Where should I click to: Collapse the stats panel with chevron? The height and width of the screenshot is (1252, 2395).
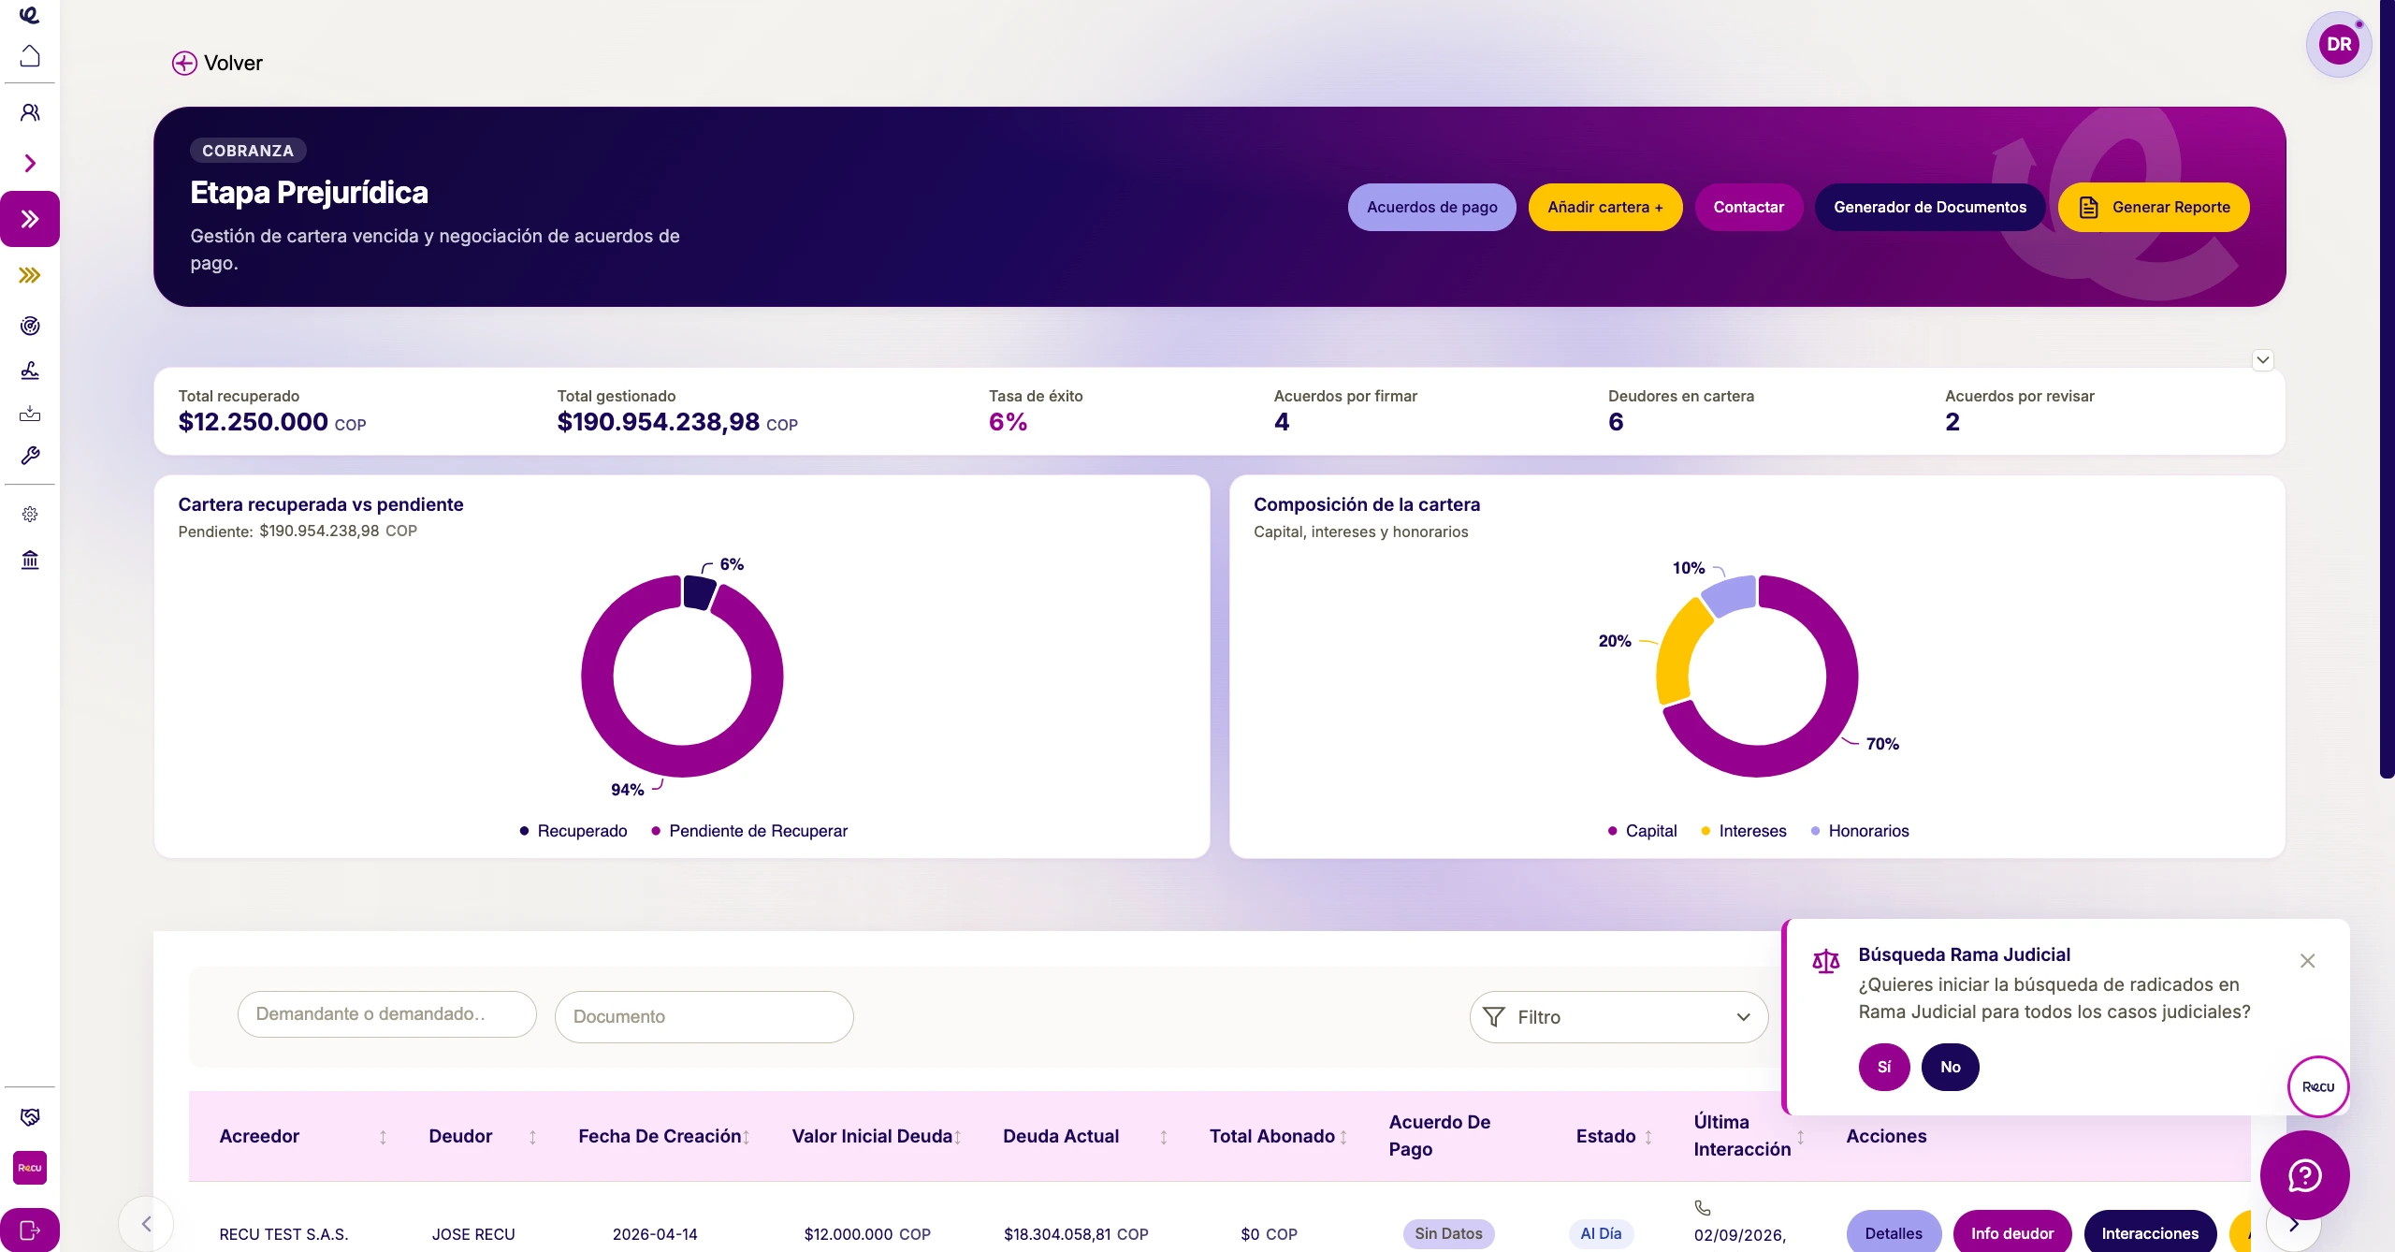click(2262, 360)
